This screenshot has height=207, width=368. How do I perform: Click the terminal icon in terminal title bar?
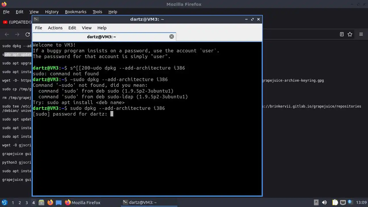36,19
